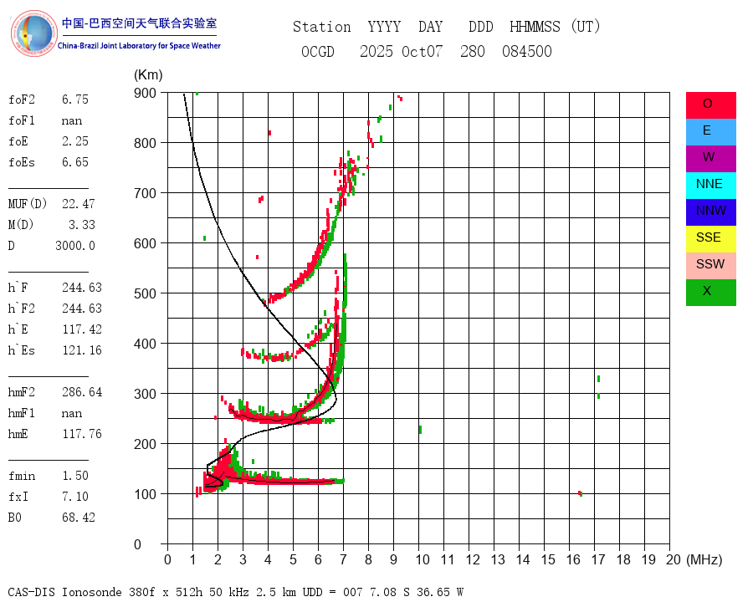Click the foF2 value 6.75

pos(75,99)
